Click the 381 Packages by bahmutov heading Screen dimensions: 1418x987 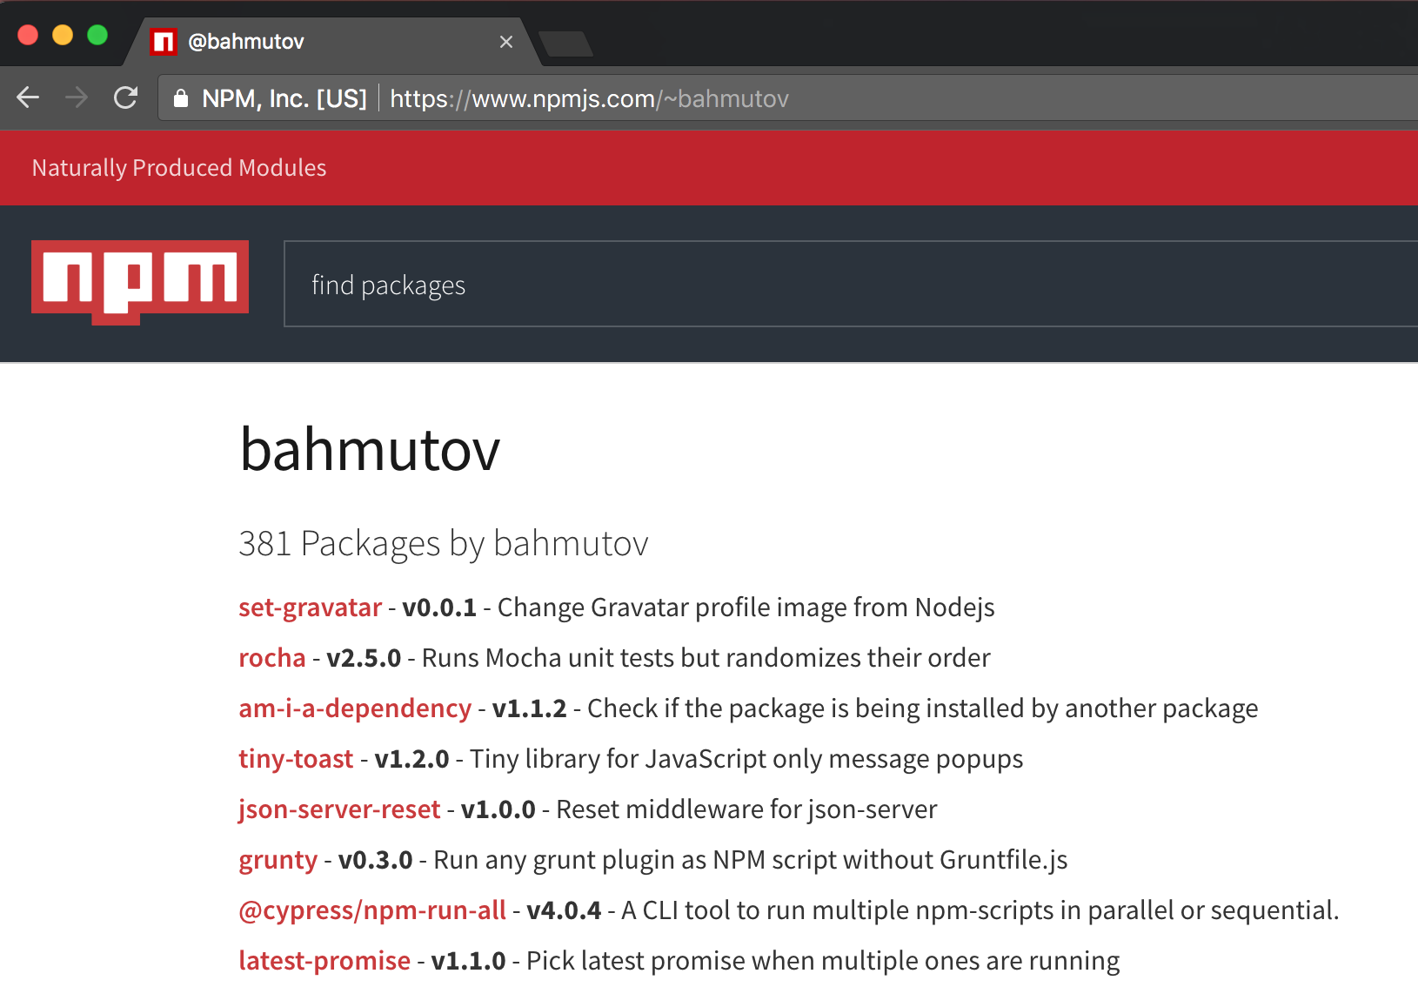point(444,544)
